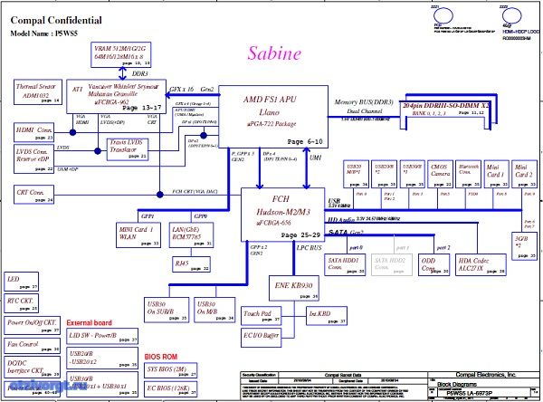Click the 3G/B box
543x402 pixels.
(524, 246)
